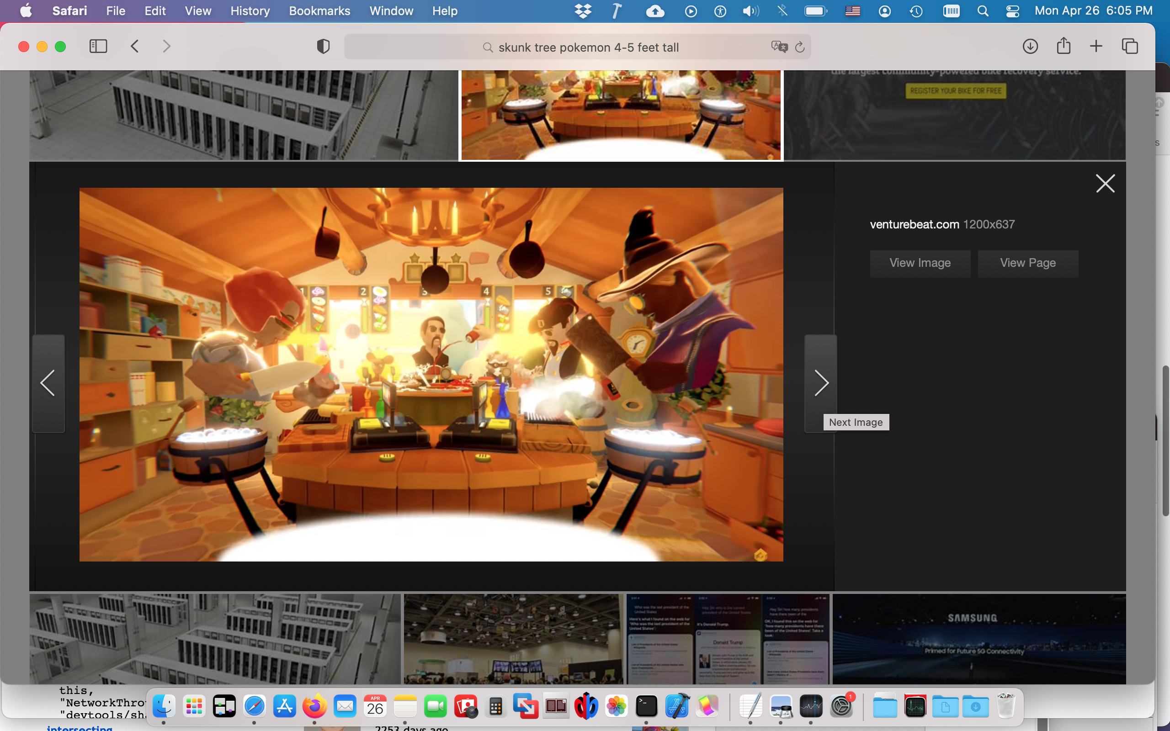Click the translate icon in address bar

tap(779, 47)
